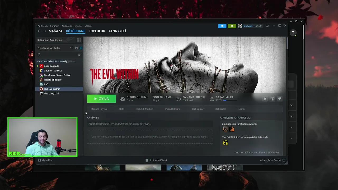Screen dimensions: 338x190
Task: Click the play time clock icon
Action: tap(179, 99)
